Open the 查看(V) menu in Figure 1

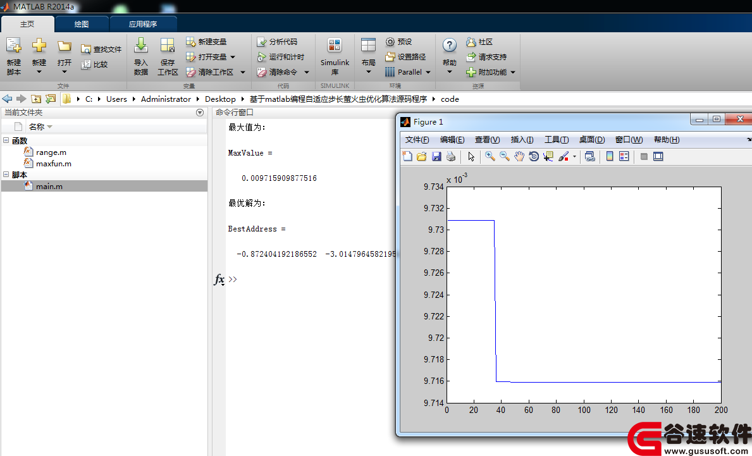pos(487,140)
